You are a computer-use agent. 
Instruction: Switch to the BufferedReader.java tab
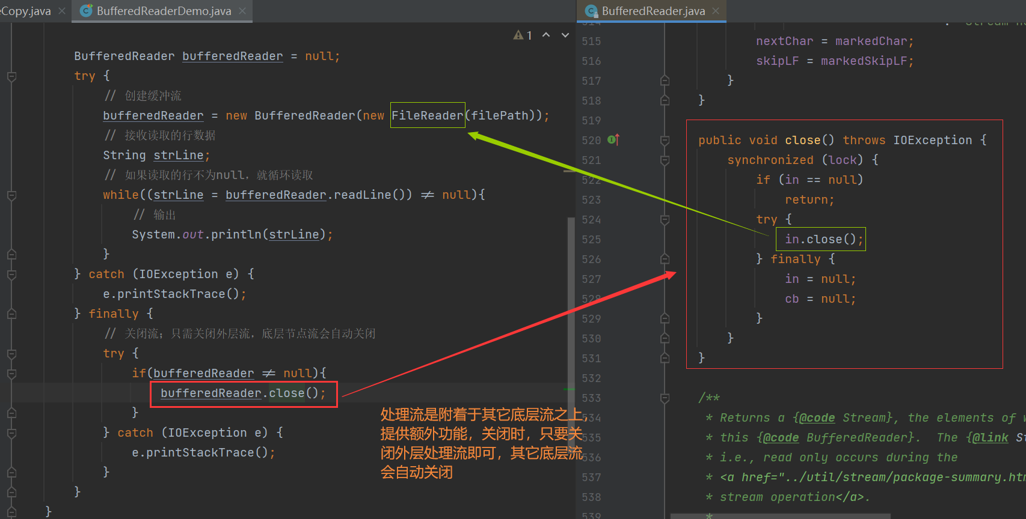653,11
